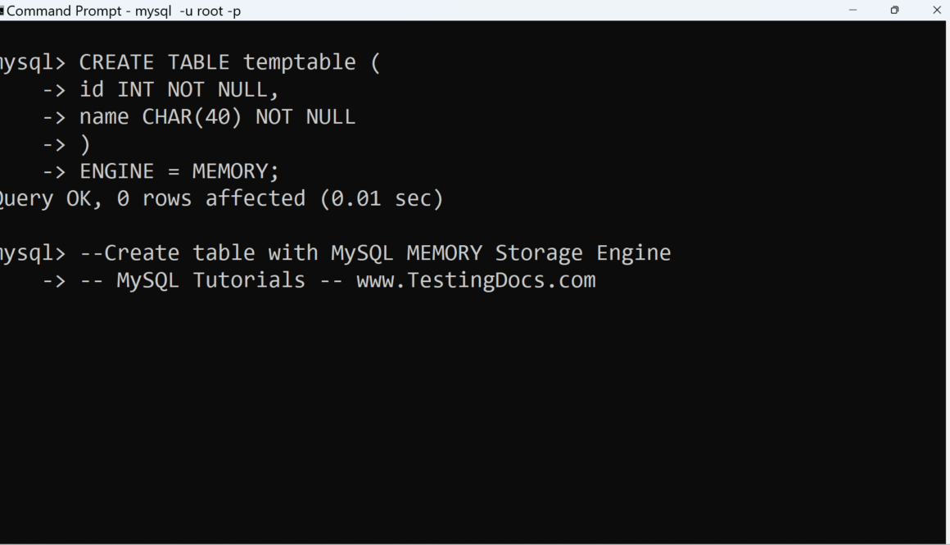Click the "CHAR(40)" data type text
This screenshot has width=950, height=545.
point(192,117)
